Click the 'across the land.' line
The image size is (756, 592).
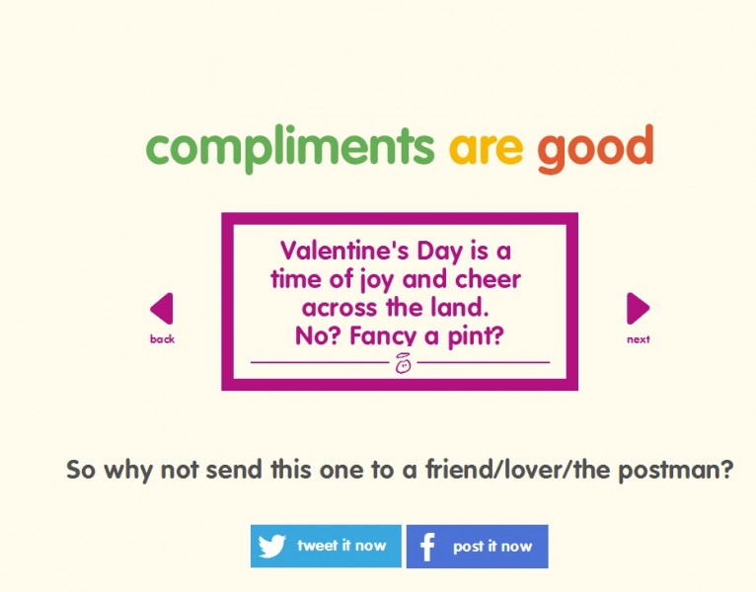396,308
